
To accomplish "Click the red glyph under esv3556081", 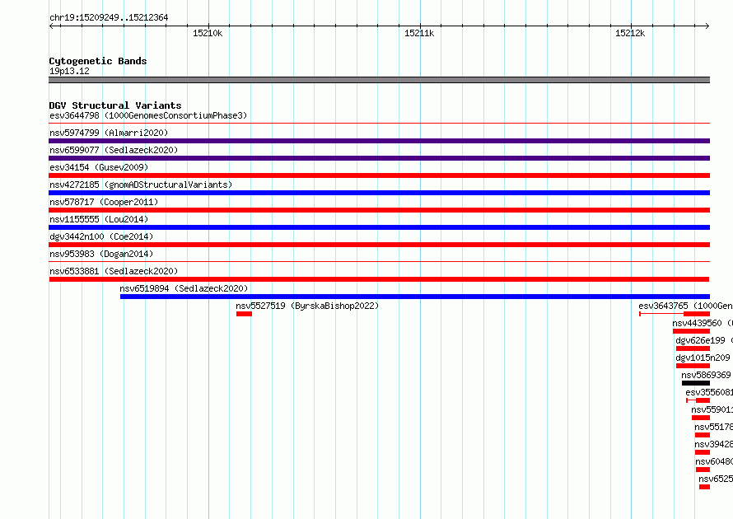I will [x=698, y=400].
